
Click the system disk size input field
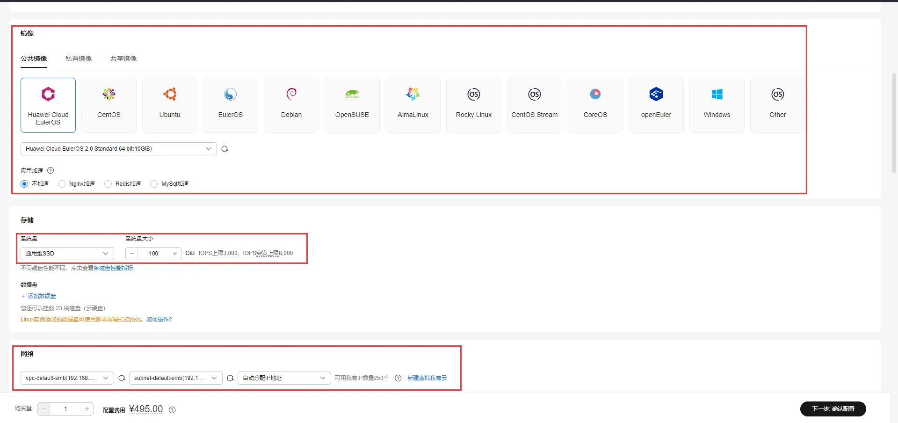pyautogui.click(x=153, y=254)
